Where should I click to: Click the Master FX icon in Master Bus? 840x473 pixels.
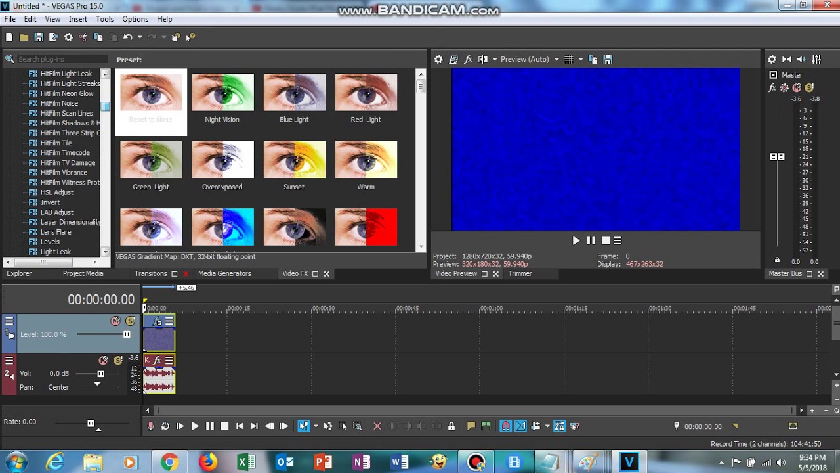(x=772, y=87)
